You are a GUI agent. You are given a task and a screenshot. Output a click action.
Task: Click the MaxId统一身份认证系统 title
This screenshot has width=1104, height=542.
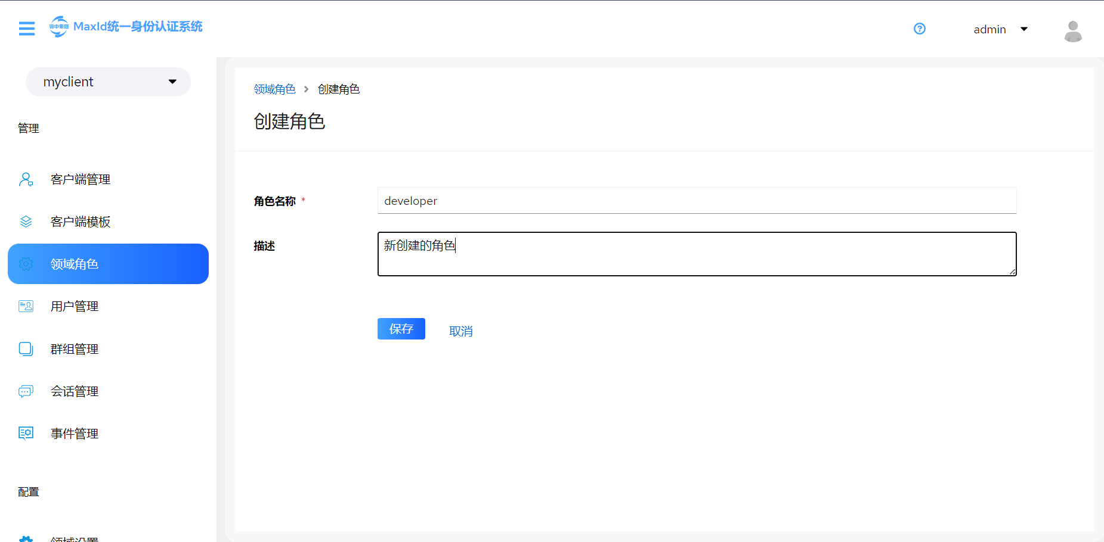(138, 26)
